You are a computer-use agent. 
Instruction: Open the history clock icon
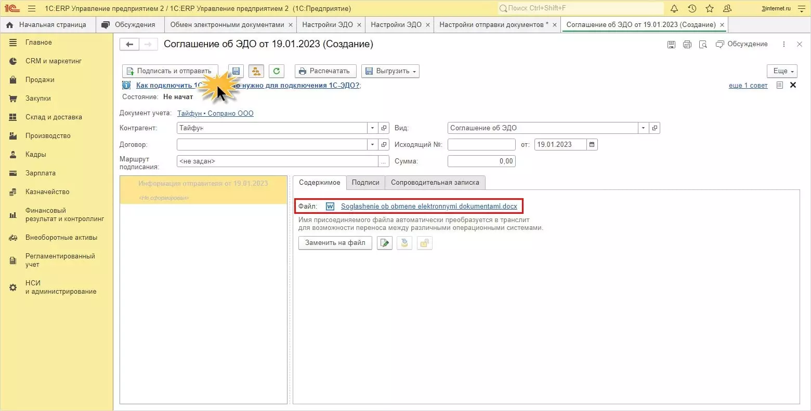click(x=692, y=8)
